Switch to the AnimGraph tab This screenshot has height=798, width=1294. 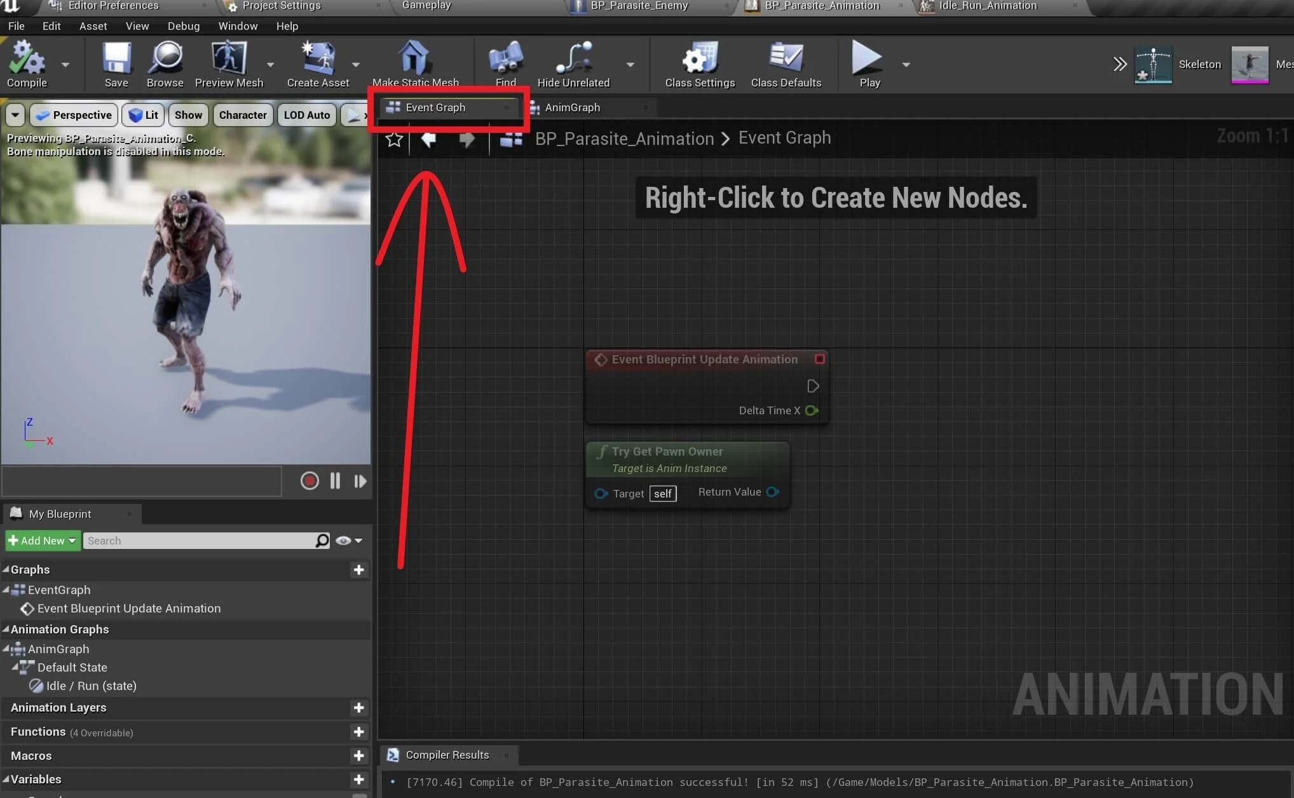click(572, 107)
